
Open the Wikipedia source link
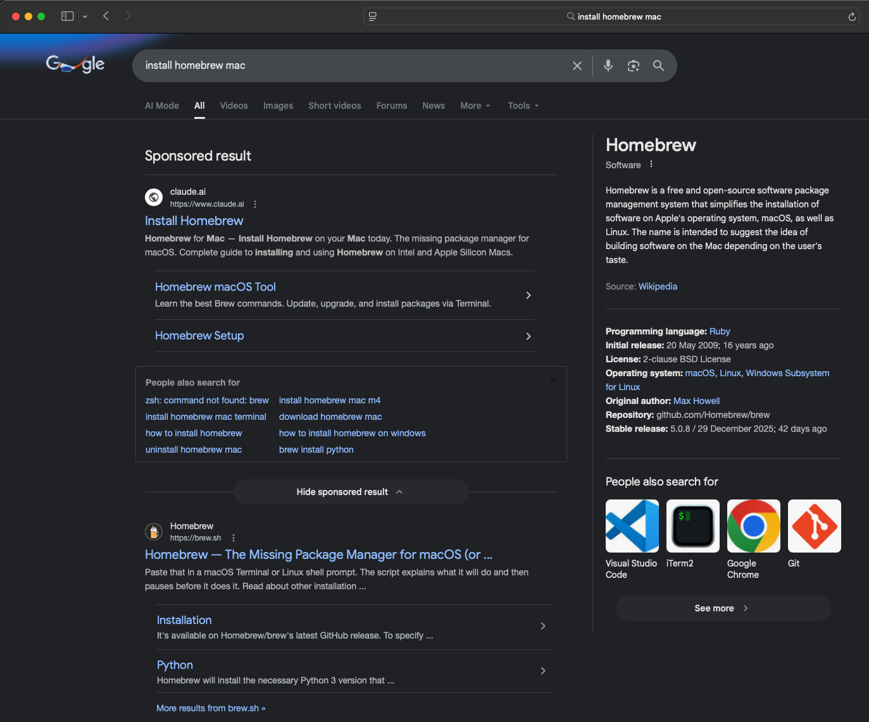click(658, 286)
